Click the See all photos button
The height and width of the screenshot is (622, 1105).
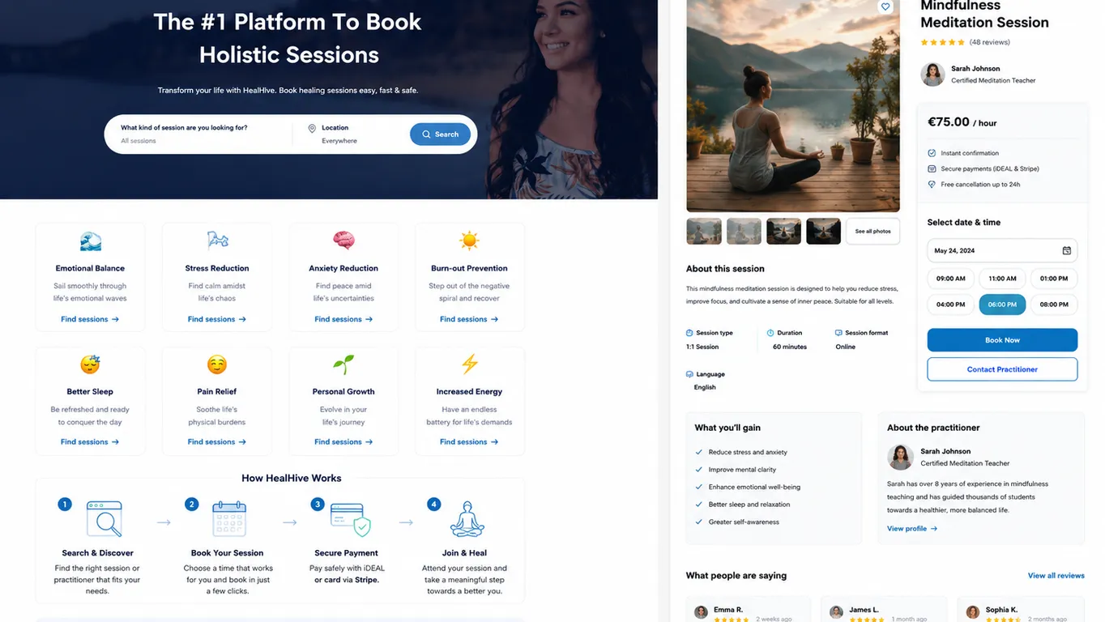pos(872,232)
